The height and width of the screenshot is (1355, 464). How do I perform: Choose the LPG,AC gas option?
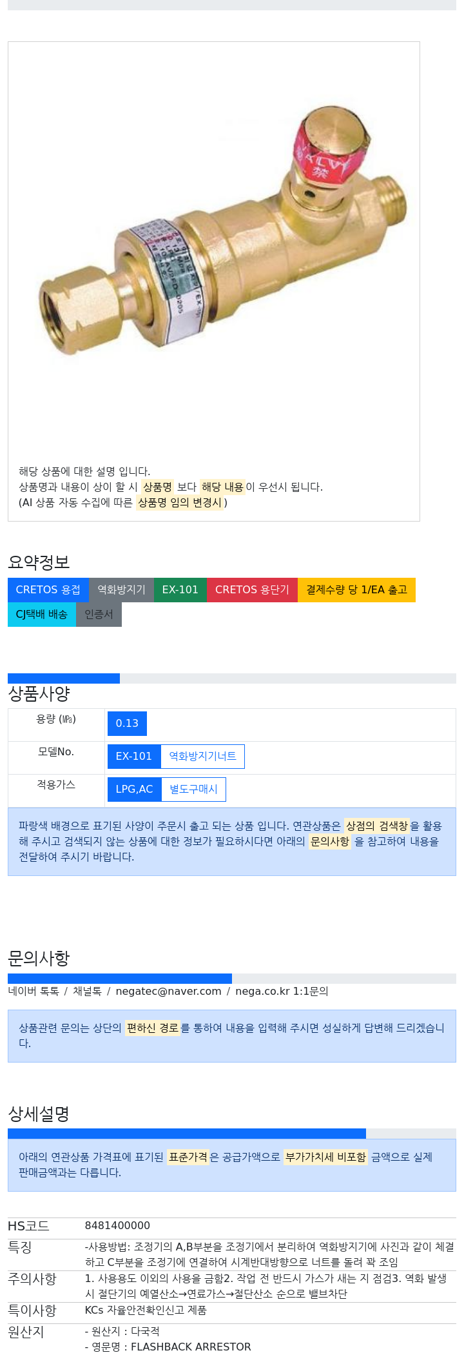[x=134, y=790]
